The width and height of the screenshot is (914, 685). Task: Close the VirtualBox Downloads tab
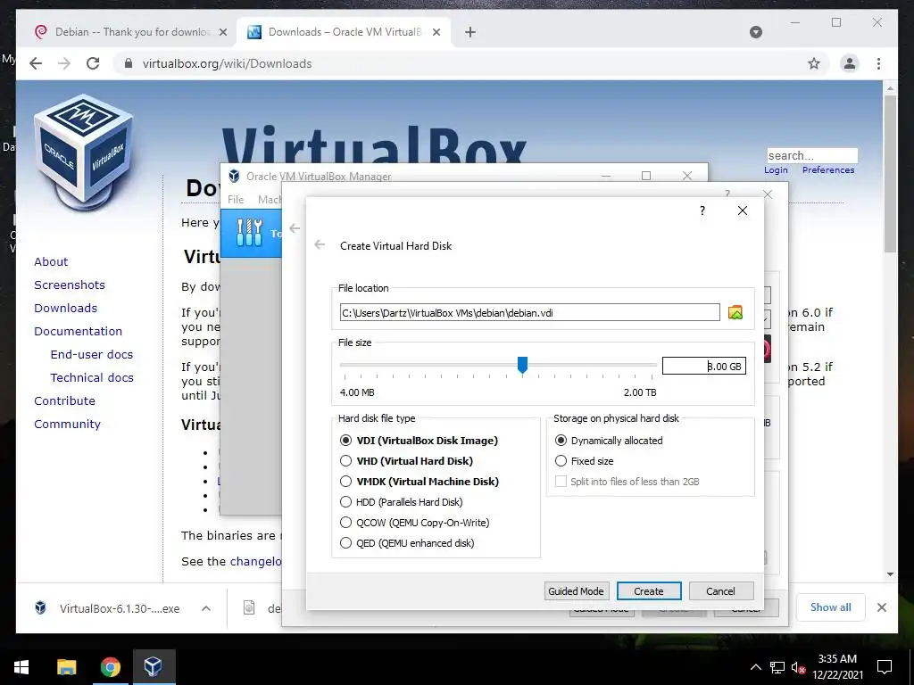pyautogui.click(x=436, y=32)
